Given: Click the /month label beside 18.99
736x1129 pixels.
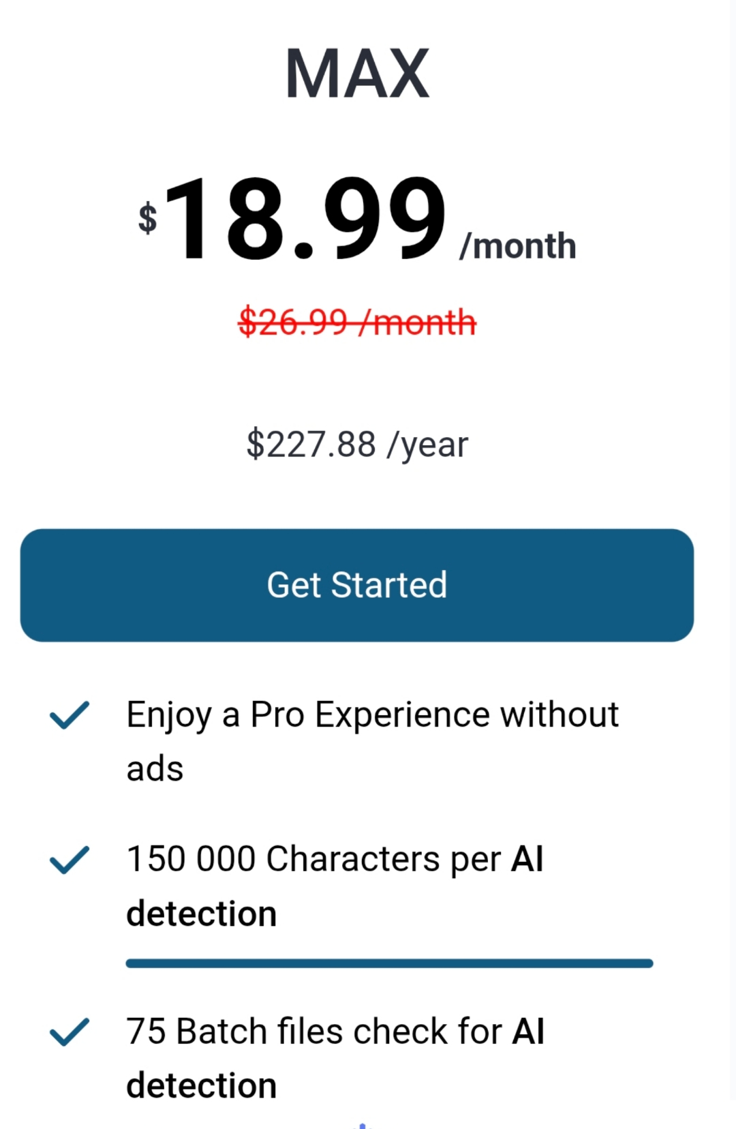Looking at the screenshot, I should 518,246.
